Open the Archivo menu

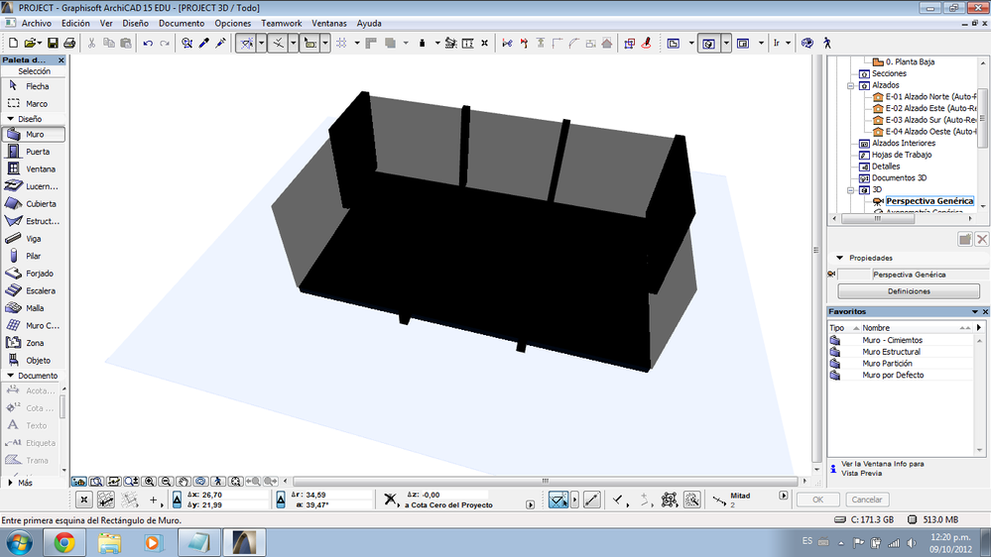pos(37,24)
